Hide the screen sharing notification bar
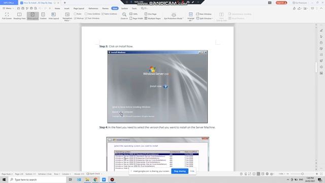The height and width of the screenshot is (183, 325). (192, 171)
